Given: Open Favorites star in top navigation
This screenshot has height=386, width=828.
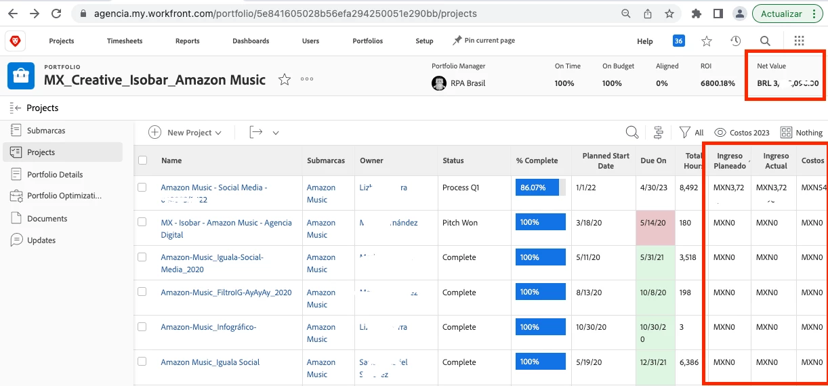Looking at the screenshot, I should pos(707,41).
